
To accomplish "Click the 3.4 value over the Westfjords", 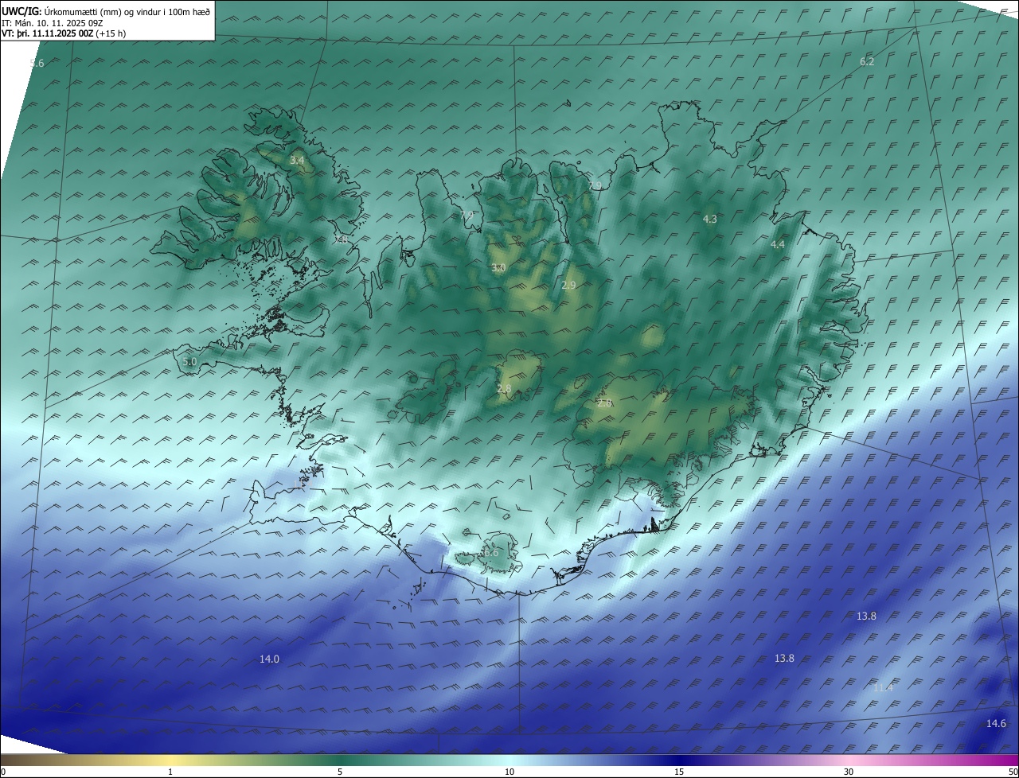I will (x=297, y=161).
